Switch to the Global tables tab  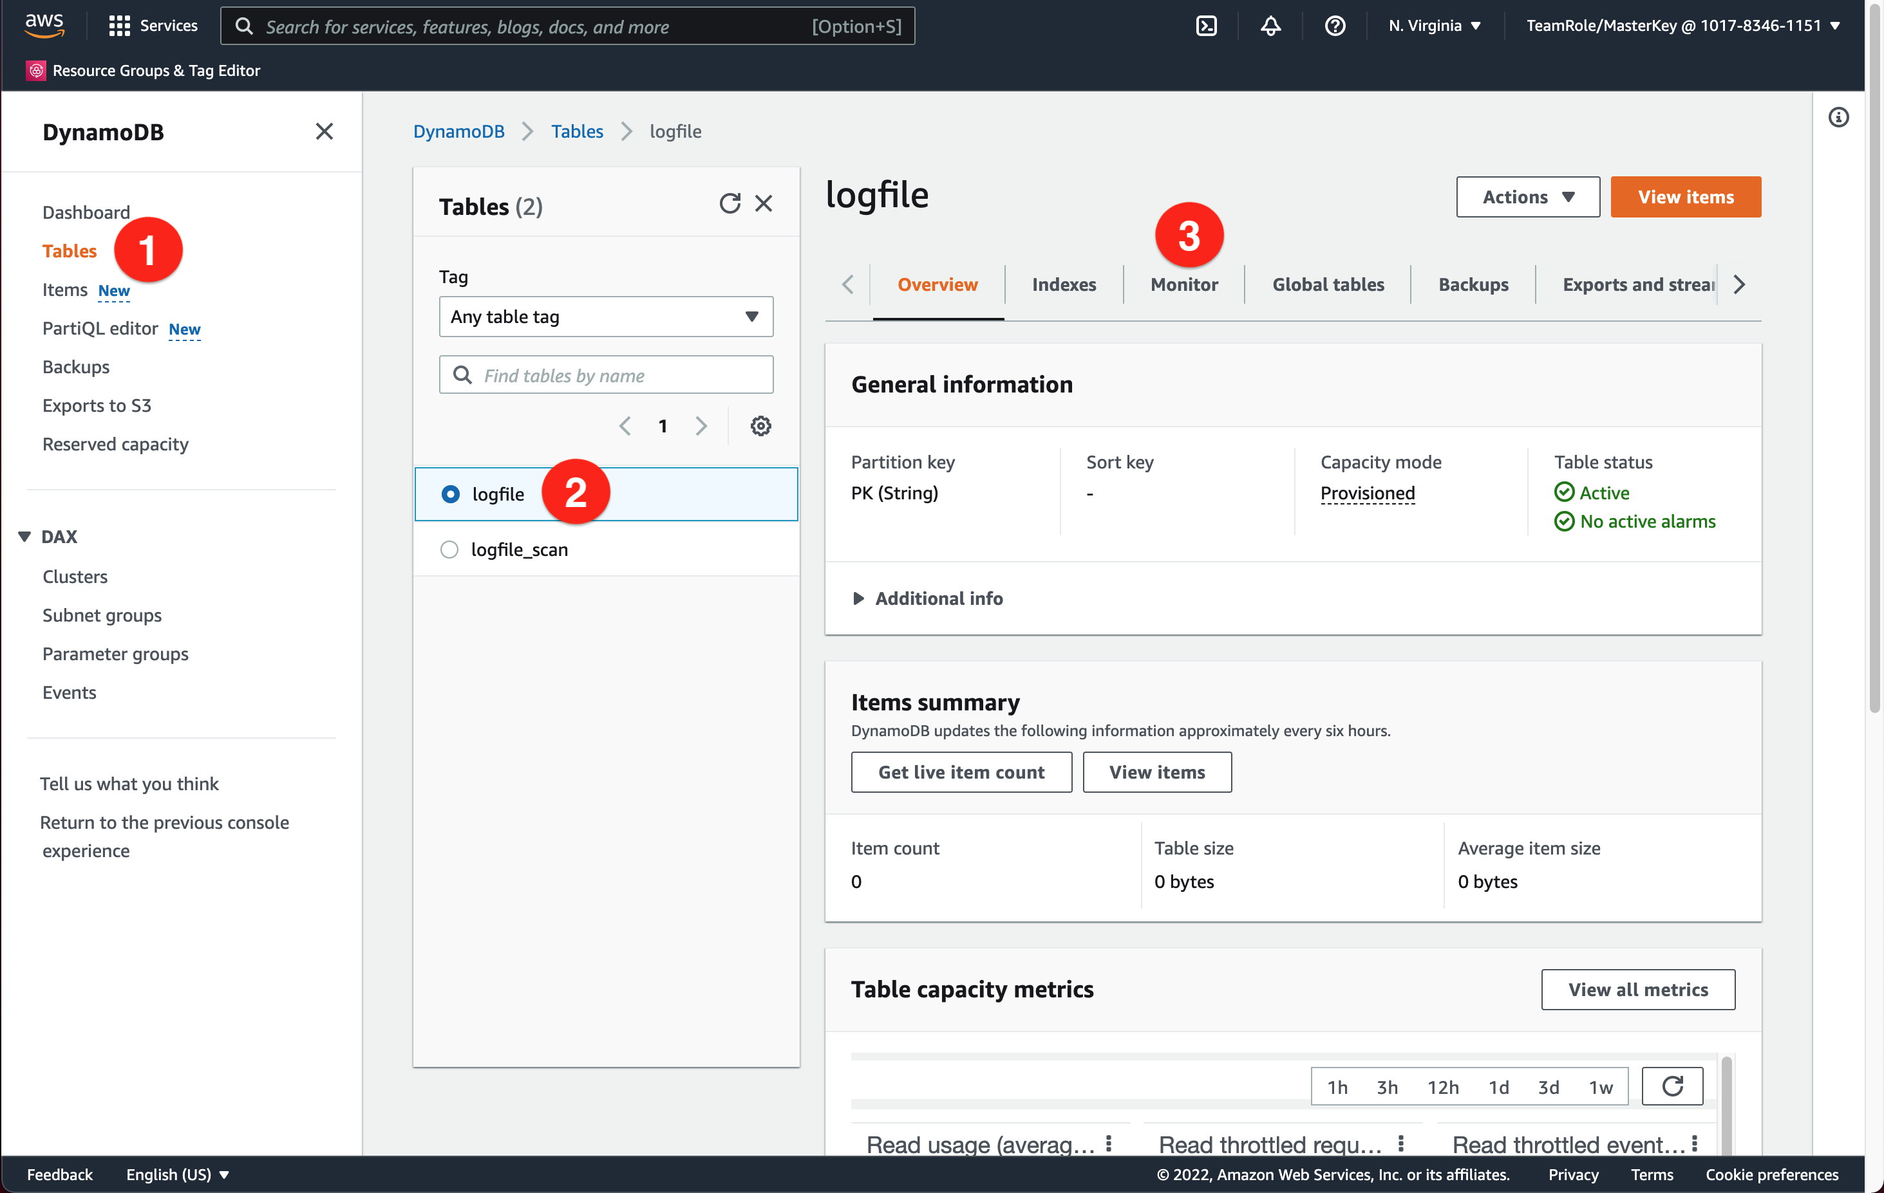coord(1328,284)
